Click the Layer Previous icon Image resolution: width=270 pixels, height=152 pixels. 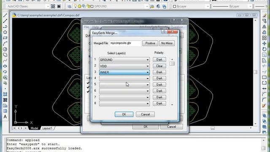tap(158, 6)
